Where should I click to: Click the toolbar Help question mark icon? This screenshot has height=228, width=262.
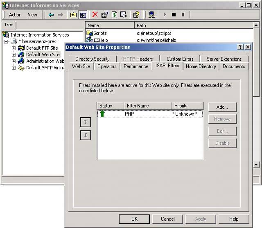coord(137,15)
